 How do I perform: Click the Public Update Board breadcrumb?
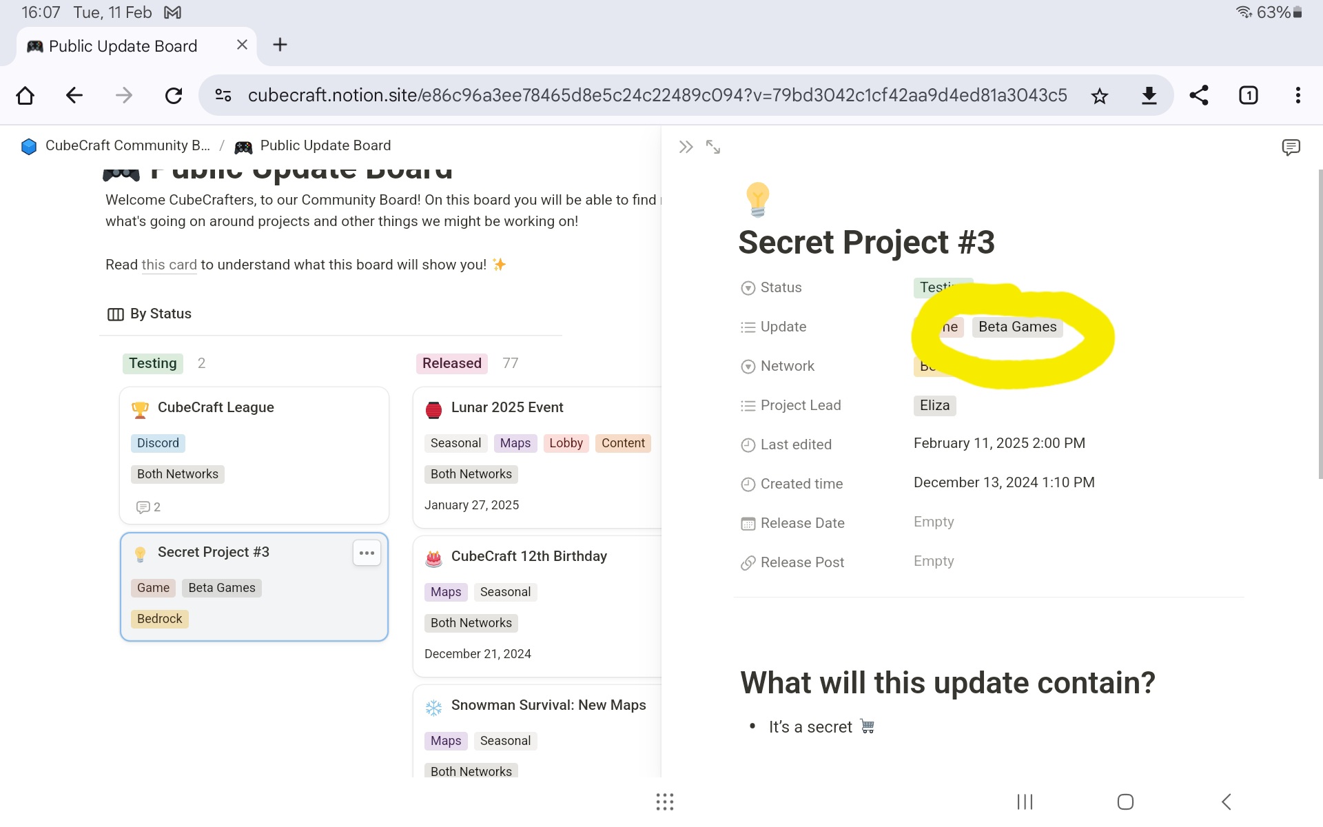pyautogui.click(x=313, y=145)
